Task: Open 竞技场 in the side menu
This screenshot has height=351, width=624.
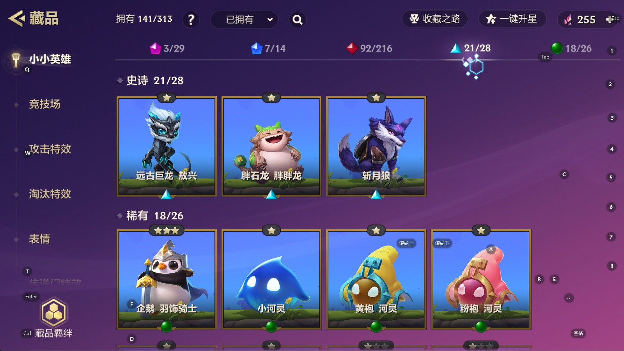Action: click(44, 104)
